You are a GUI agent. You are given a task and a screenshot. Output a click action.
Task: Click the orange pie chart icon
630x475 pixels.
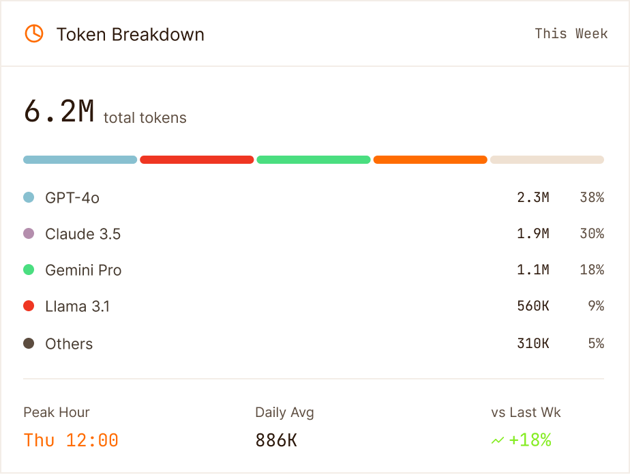(34, 33)
